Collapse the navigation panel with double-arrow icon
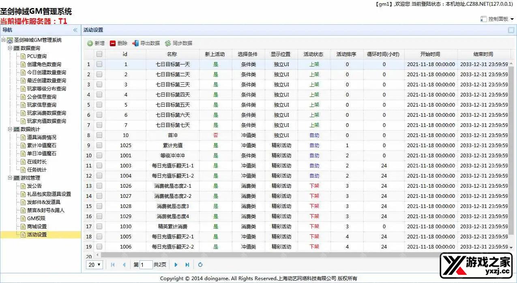The width and height of the screenshot is (517, 283). click(x=75, y=30)
